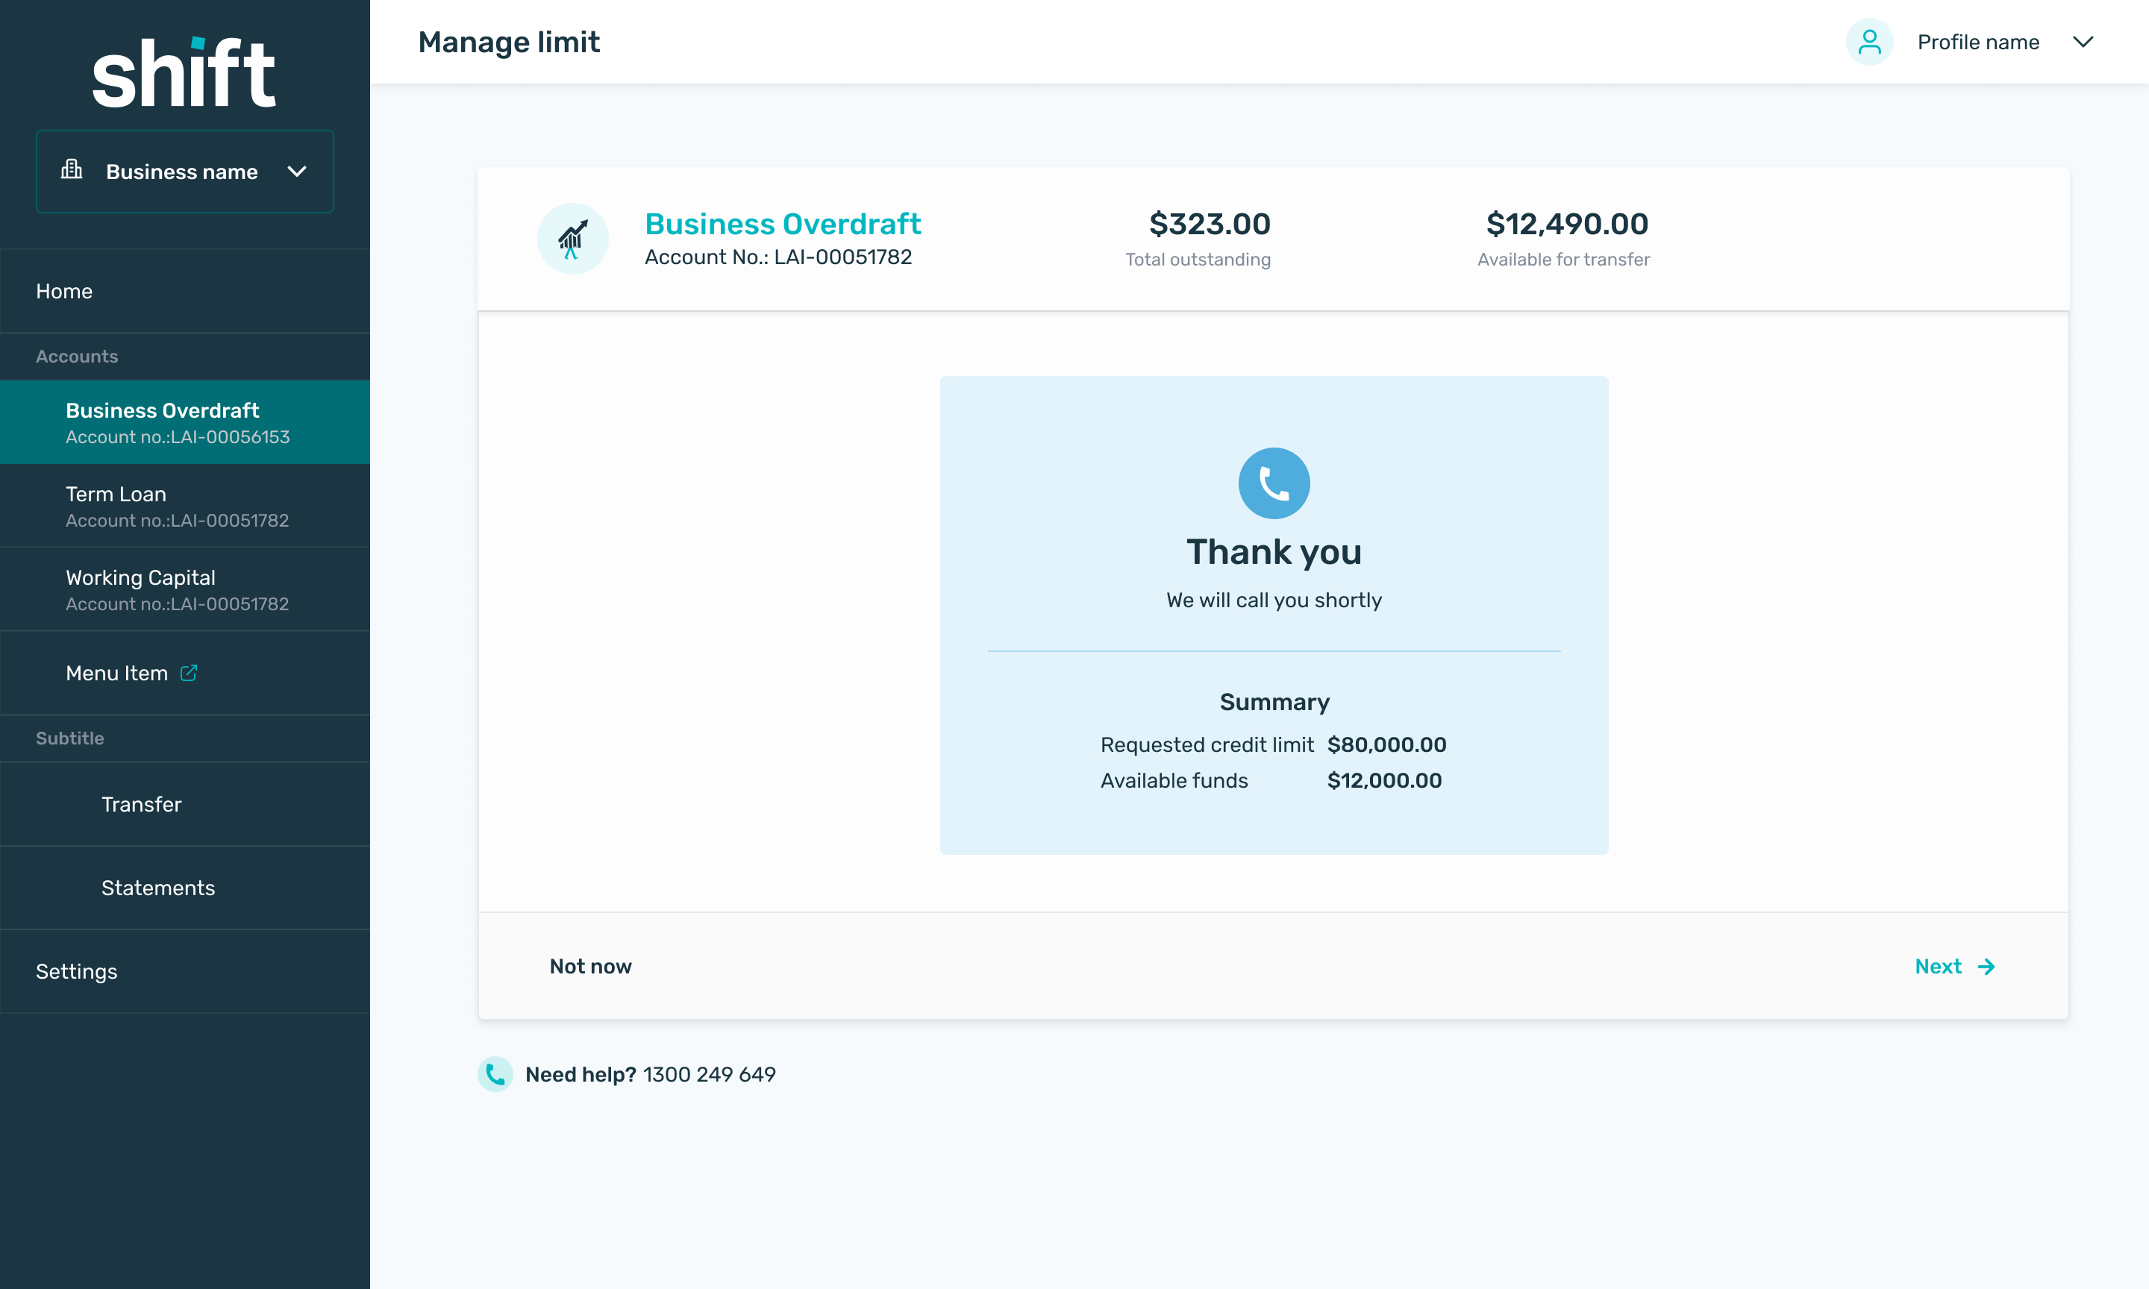Click the arrow icon next to Next

[x=1986, y=967]
